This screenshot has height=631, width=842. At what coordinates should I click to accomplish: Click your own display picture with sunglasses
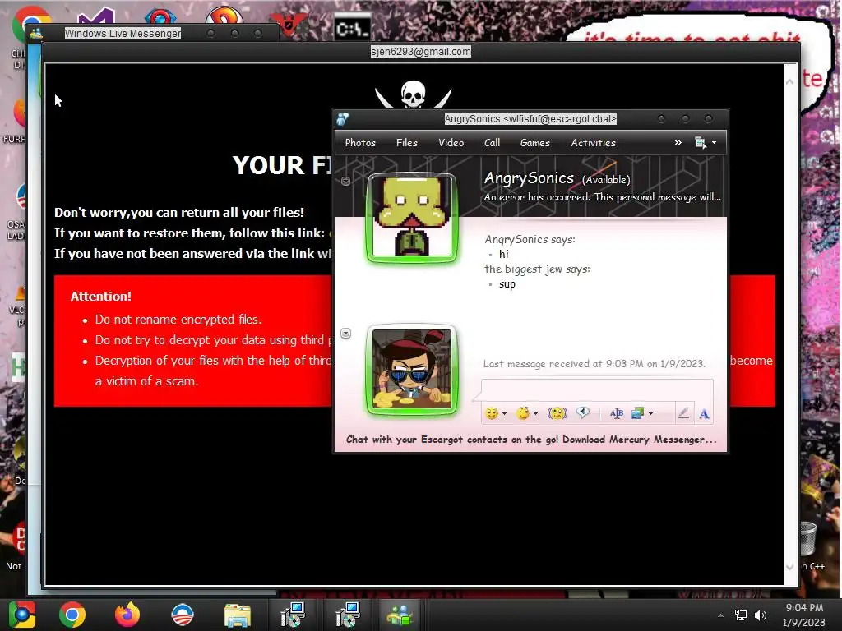[x=412, y=371]
